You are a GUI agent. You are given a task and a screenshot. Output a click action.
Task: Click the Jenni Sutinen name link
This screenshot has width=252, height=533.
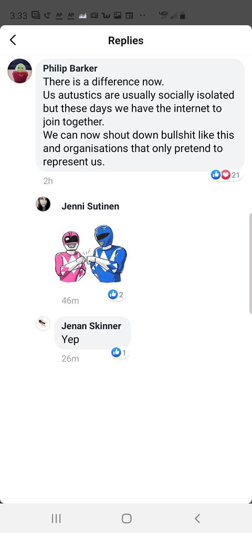[x=90, y=206]
